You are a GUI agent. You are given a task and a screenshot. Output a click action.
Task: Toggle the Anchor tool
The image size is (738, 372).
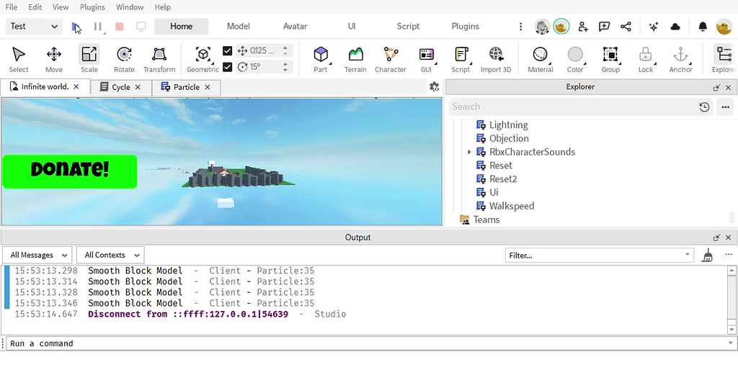680,59
